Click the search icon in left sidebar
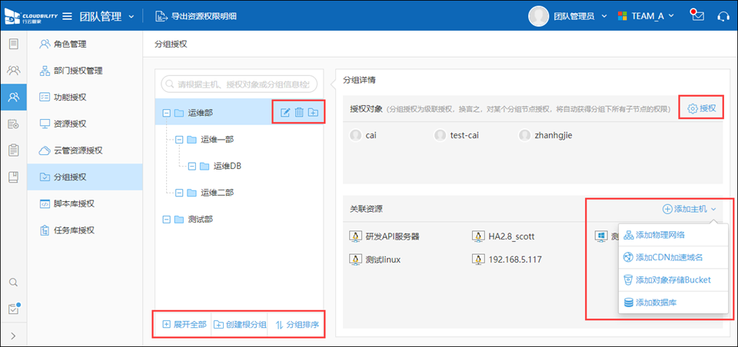 coord(13,283)
